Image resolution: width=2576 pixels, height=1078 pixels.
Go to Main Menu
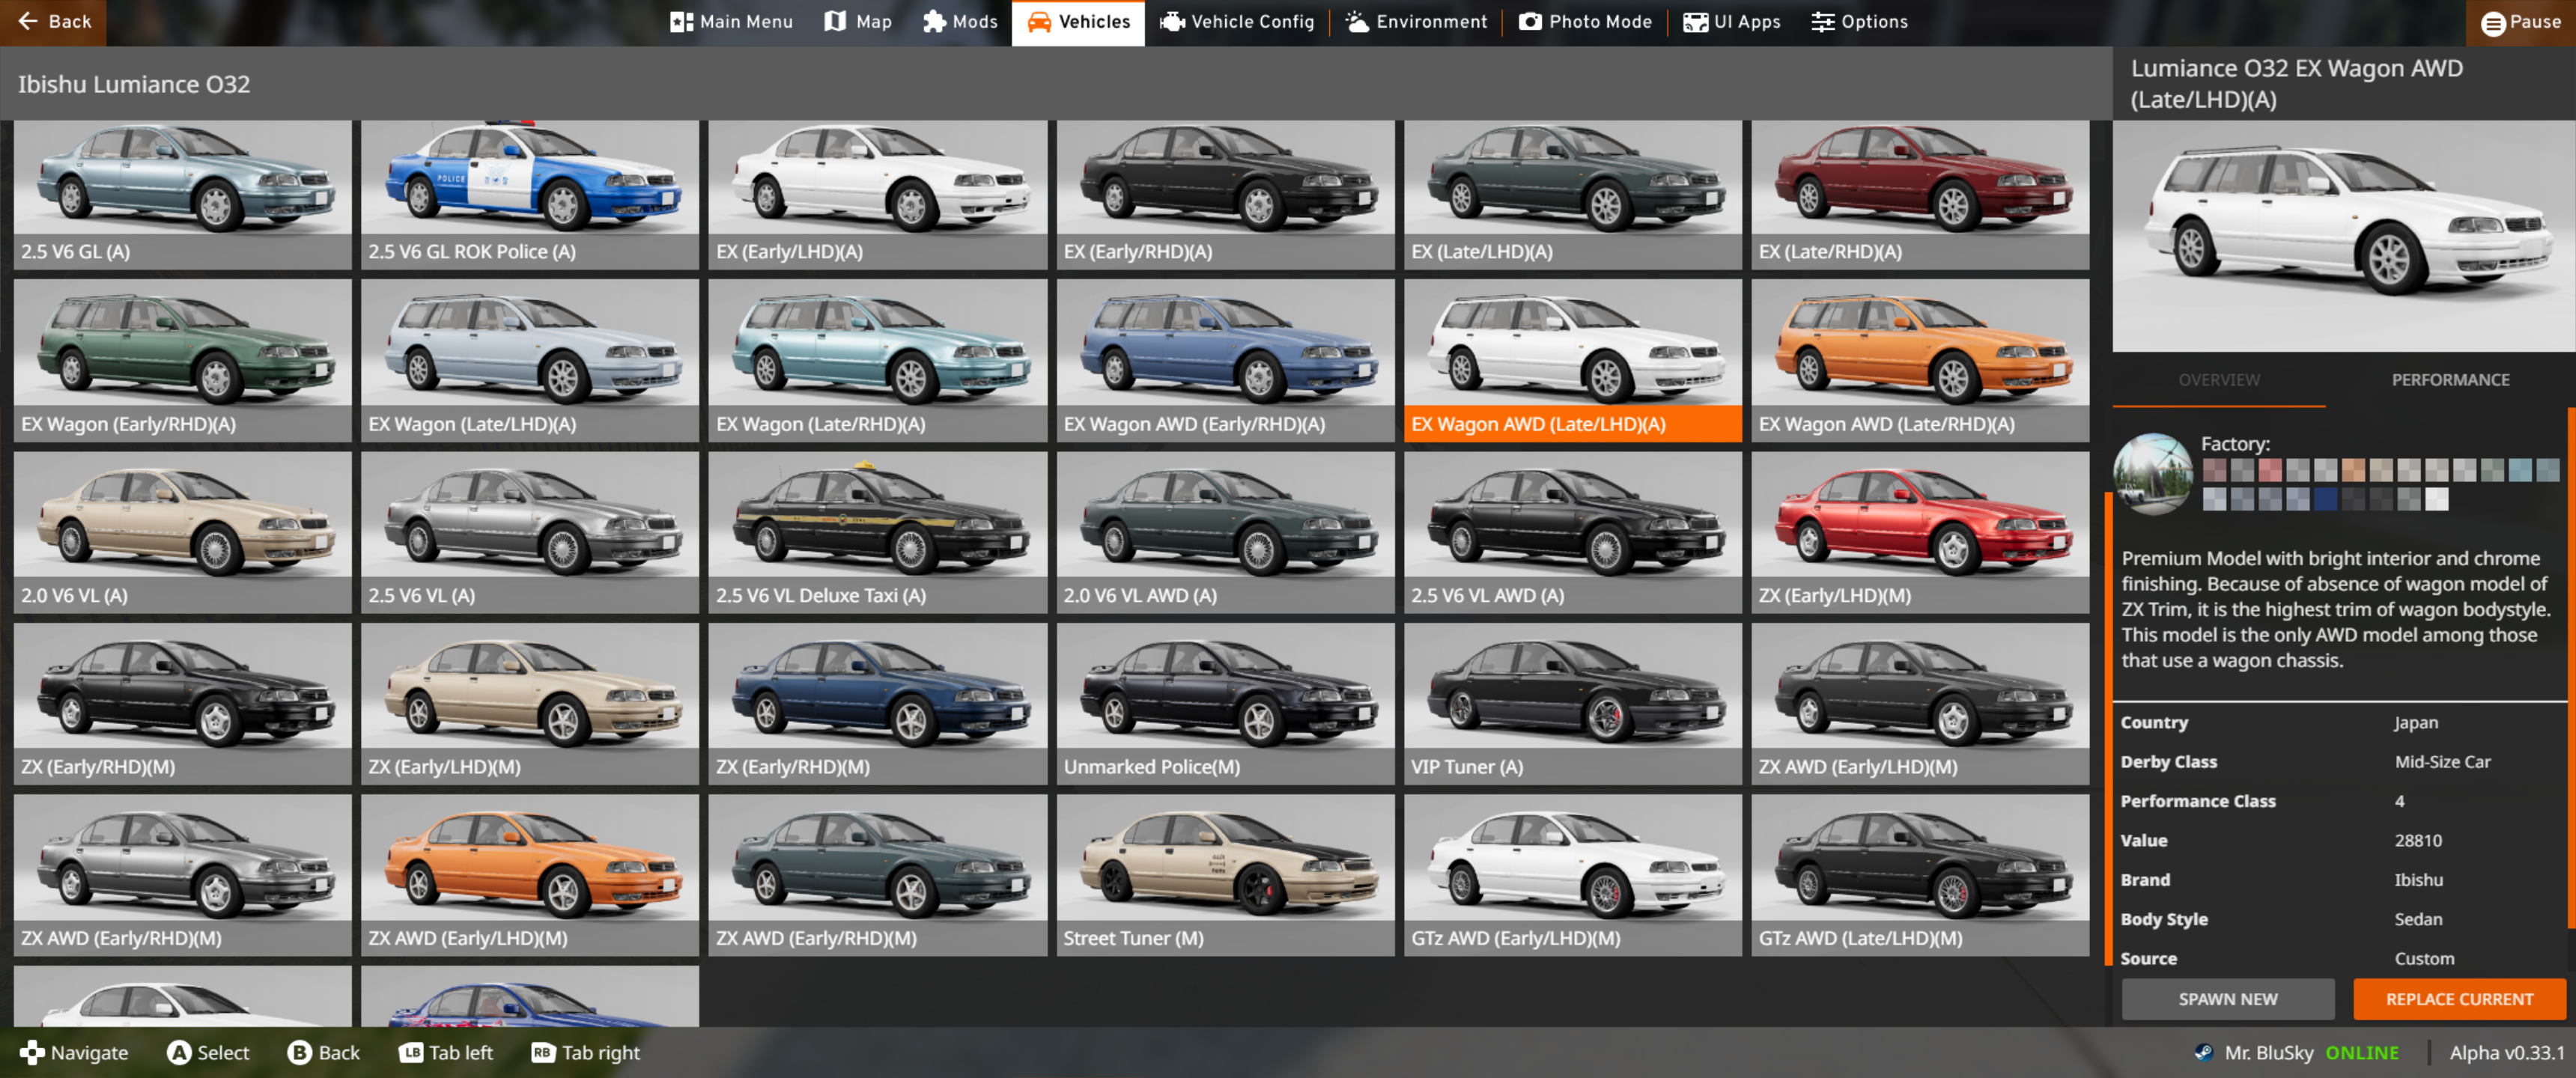point(731,22)
